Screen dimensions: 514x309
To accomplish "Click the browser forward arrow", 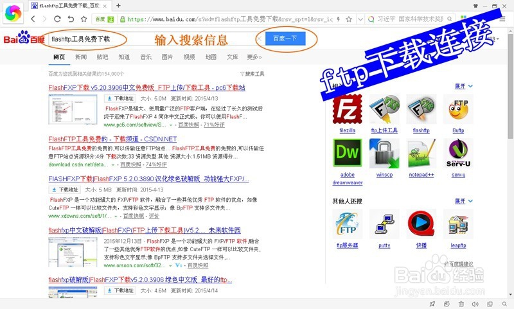I will click(x=44, y=19).
